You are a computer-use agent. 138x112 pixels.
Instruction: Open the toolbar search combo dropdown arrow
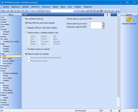point(75,11)
